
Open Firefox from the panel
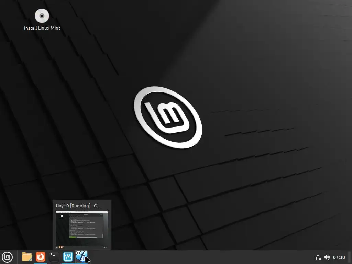[x=41, y=257]
